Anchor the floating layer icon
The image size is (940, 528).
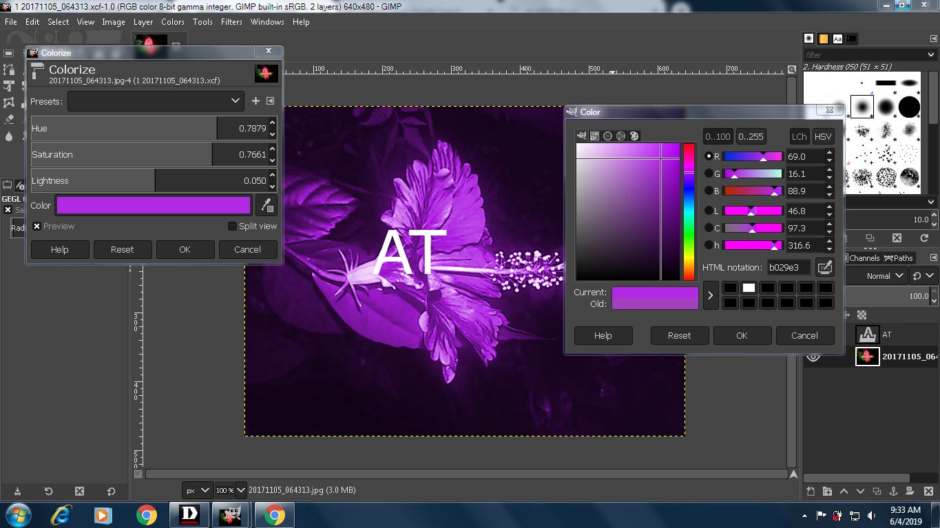[893, 491]
